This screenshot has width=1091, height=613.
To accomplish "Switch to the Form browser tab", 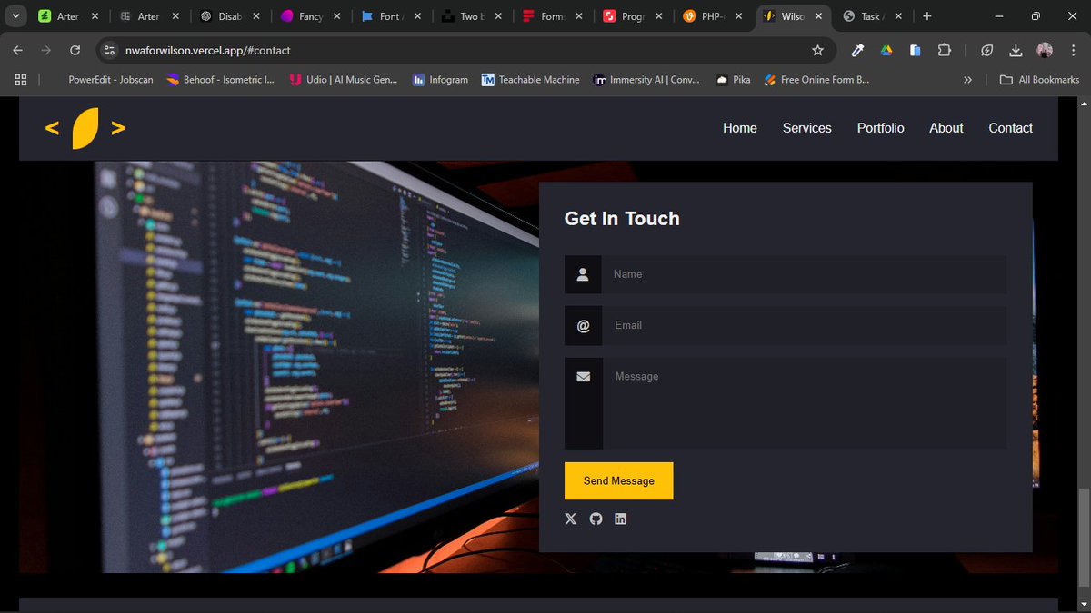I will coord(552,16).
